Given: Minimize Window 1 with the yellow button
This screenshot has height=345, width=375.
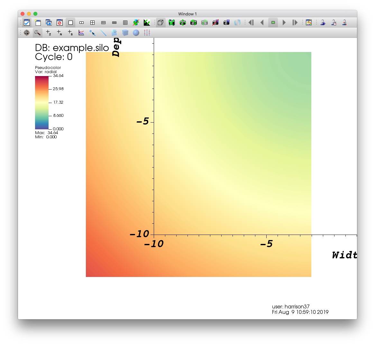Looking at the screenshot, I should (29, 14).
